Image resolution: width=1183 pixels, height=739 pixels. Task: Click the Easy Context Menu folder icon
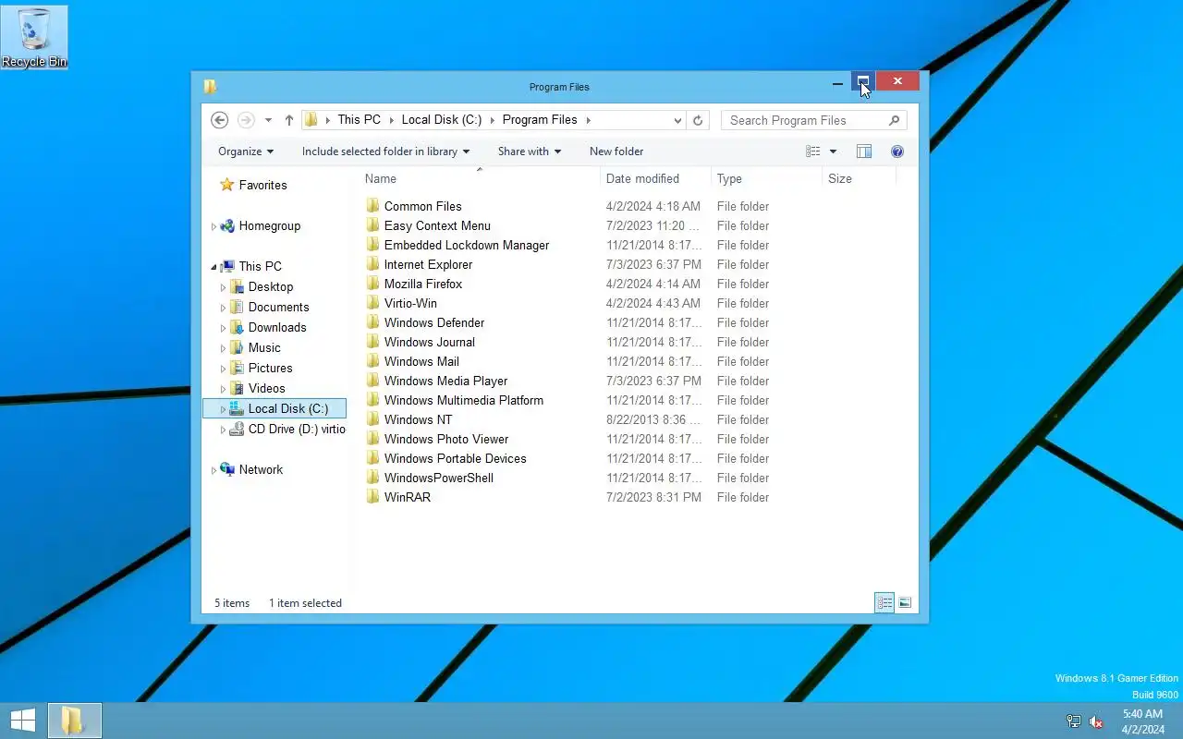[x=373, y=224]
